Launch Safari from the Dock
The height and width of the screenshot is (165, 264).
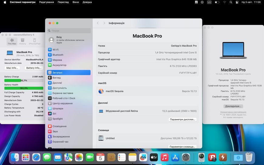coord(36,157)
